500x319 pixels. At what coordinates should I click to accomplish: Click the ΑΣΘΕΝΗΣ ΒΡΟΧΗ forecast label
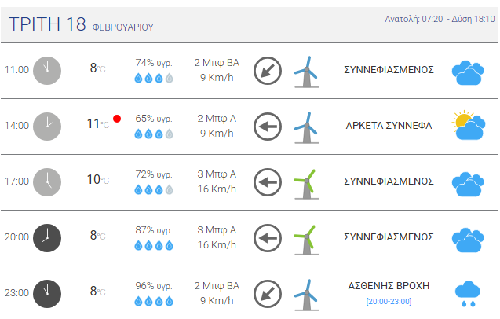pyautogui.click(x=389, y=285)
